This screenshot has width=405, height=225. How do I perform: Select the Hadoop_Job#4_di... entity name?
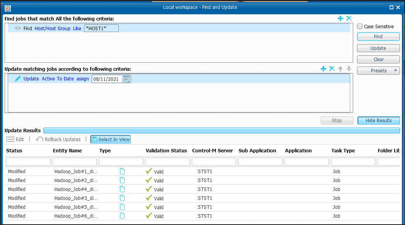[x=76, y=189]
